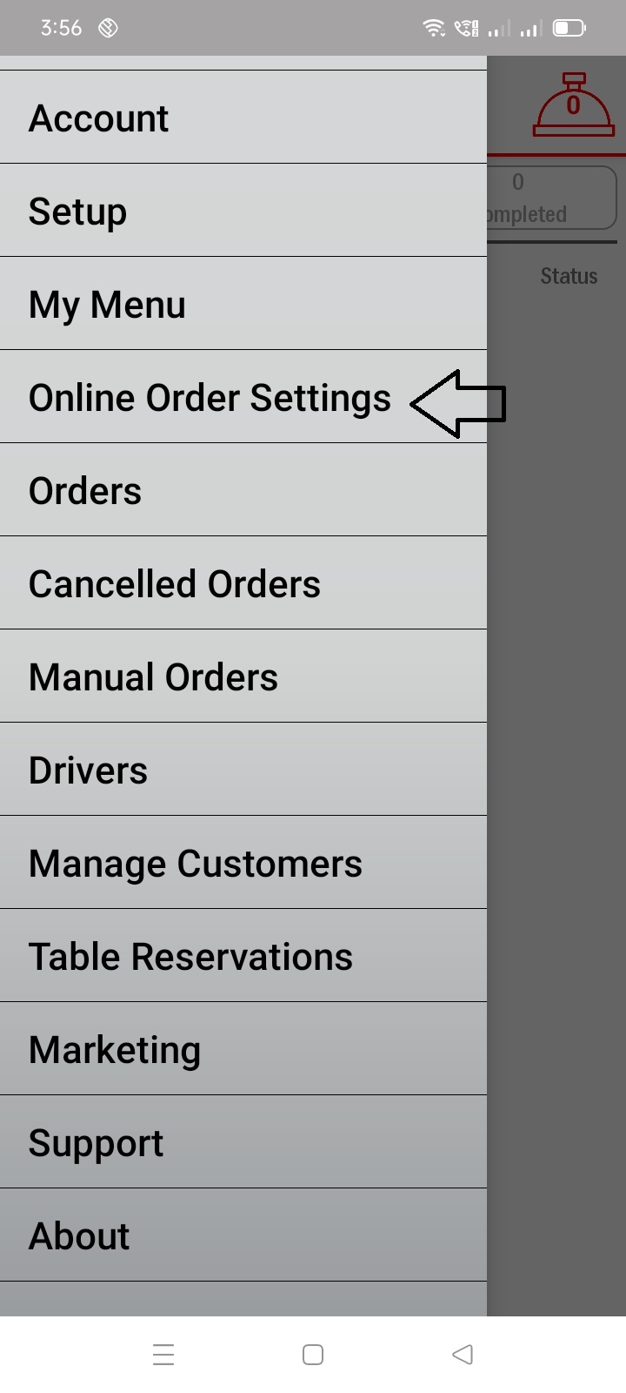Open the Account menu item
The image size is (626, 1393).
click(243, 117)
